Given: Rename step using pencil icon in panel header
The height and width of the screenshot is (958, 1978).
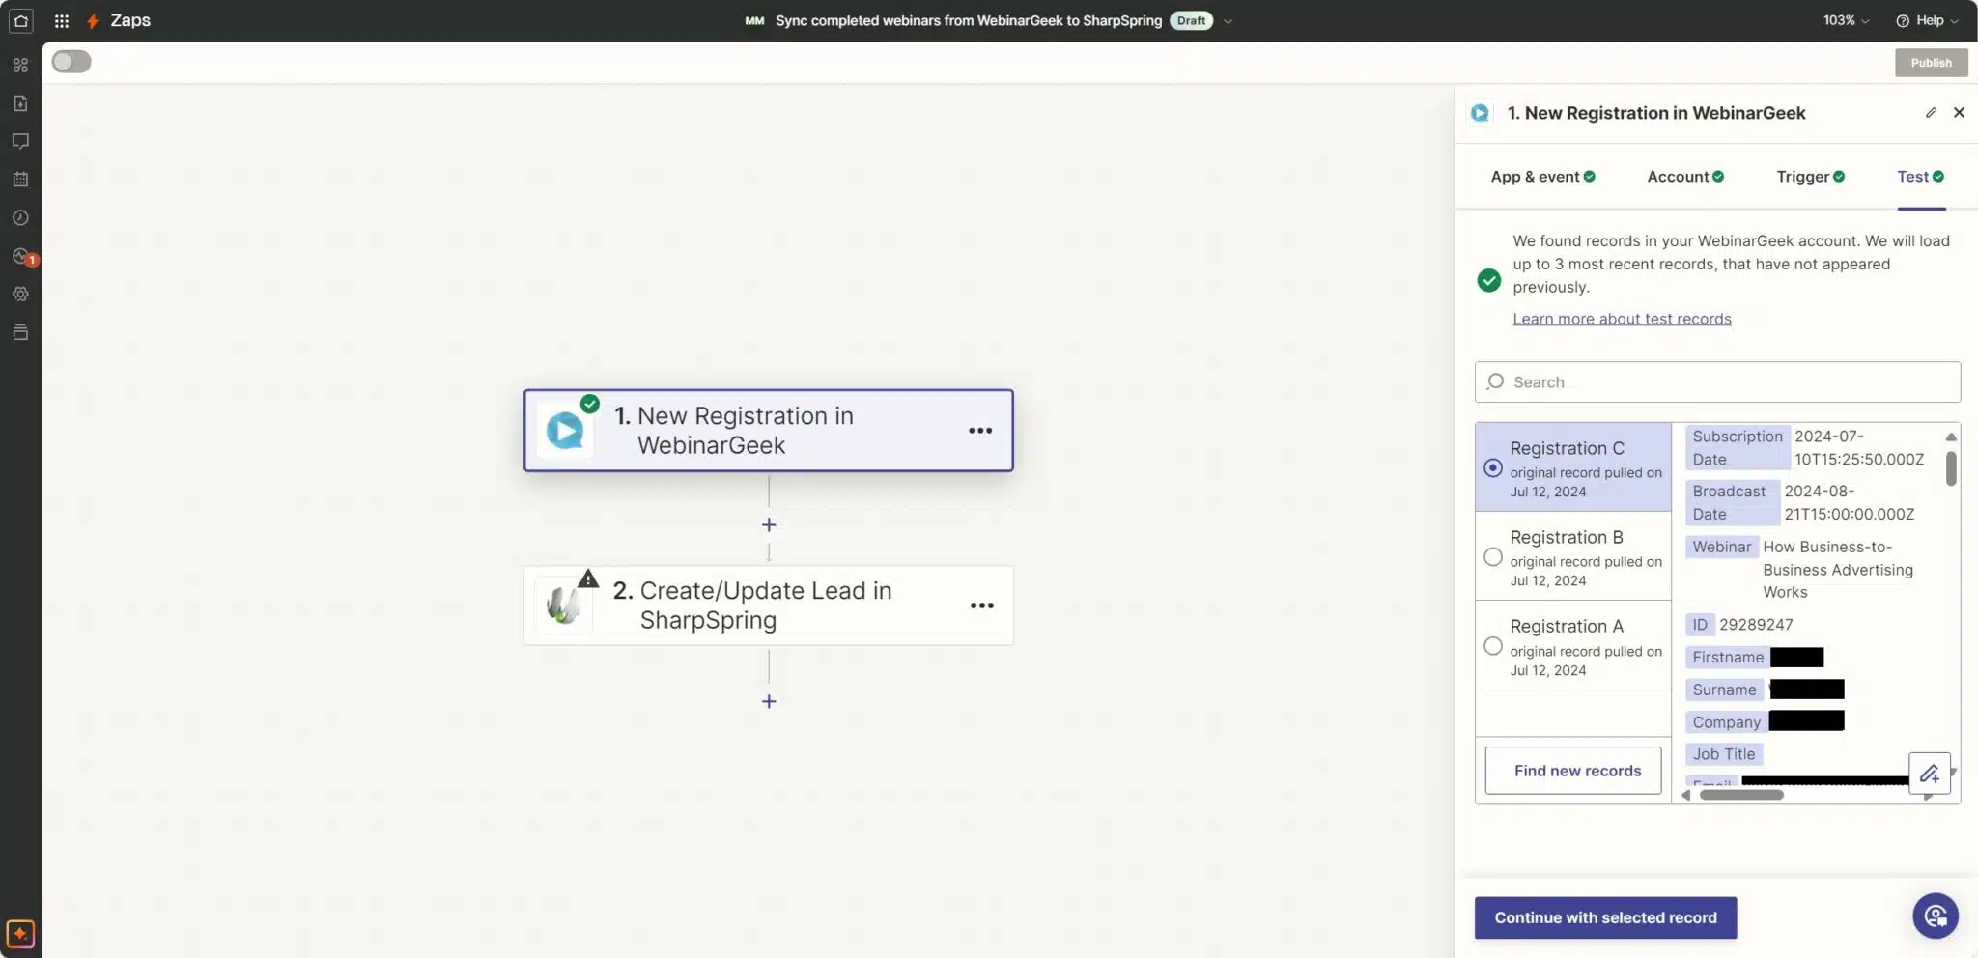Looking at the screenshot, I should coord(1931,113).
